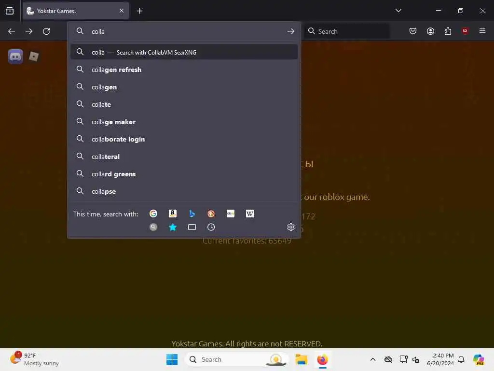Choose the 'collard greens' suggestion
The image size is (494, 371).
click(184, 174)
